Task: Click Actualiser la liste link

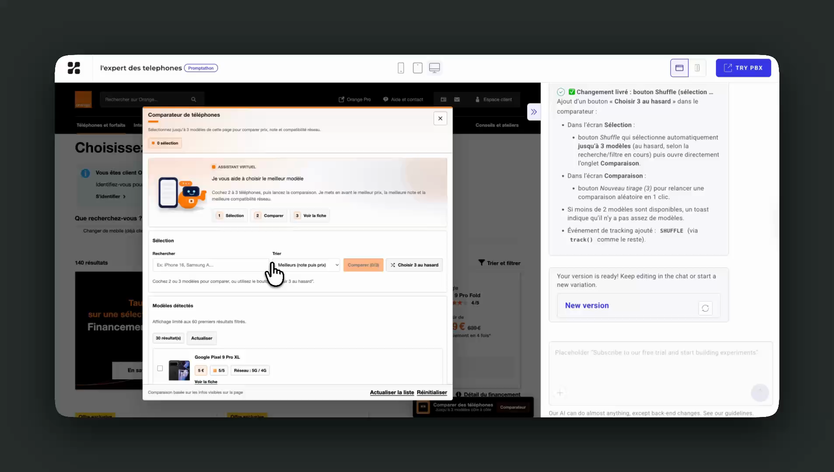Action: (392, 392)
